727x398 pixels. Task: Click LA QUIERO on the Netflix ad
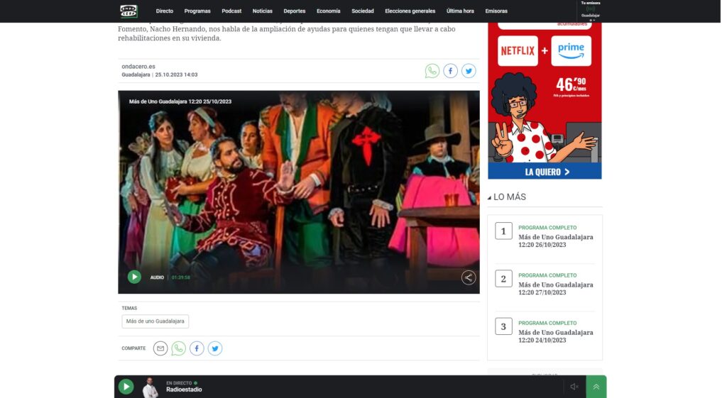[x=545, y=172]
